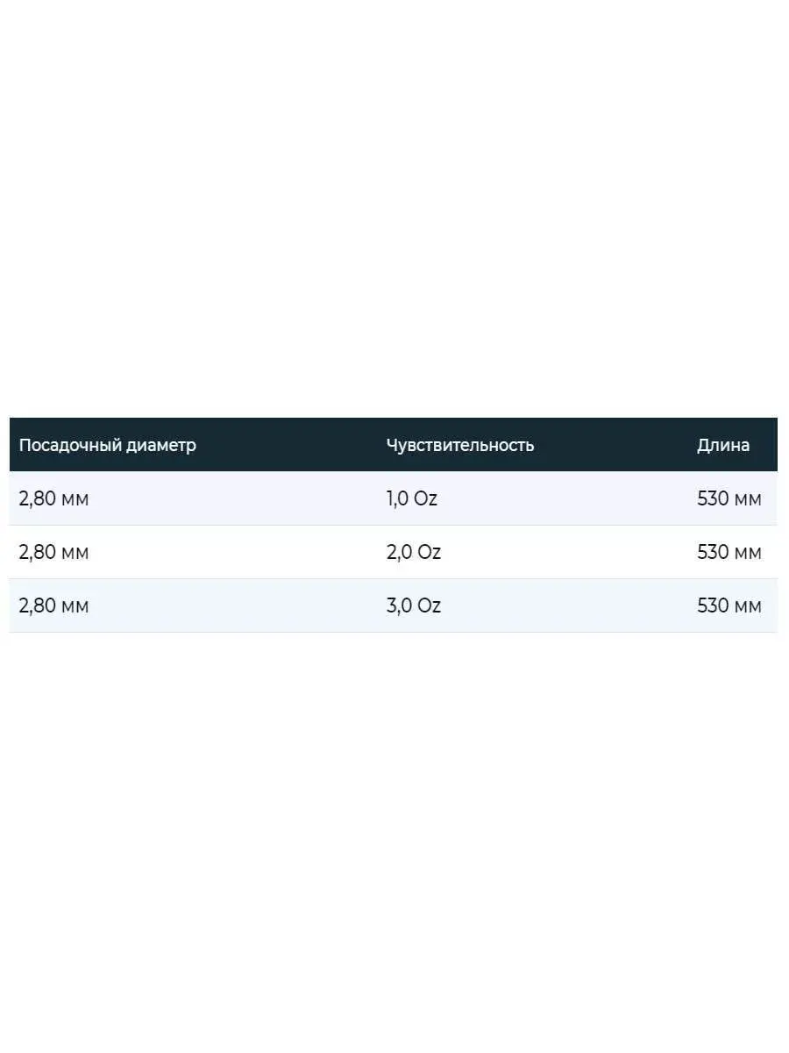
Task: Select the table row with 1,0 Oz
Action: point(394,498)
